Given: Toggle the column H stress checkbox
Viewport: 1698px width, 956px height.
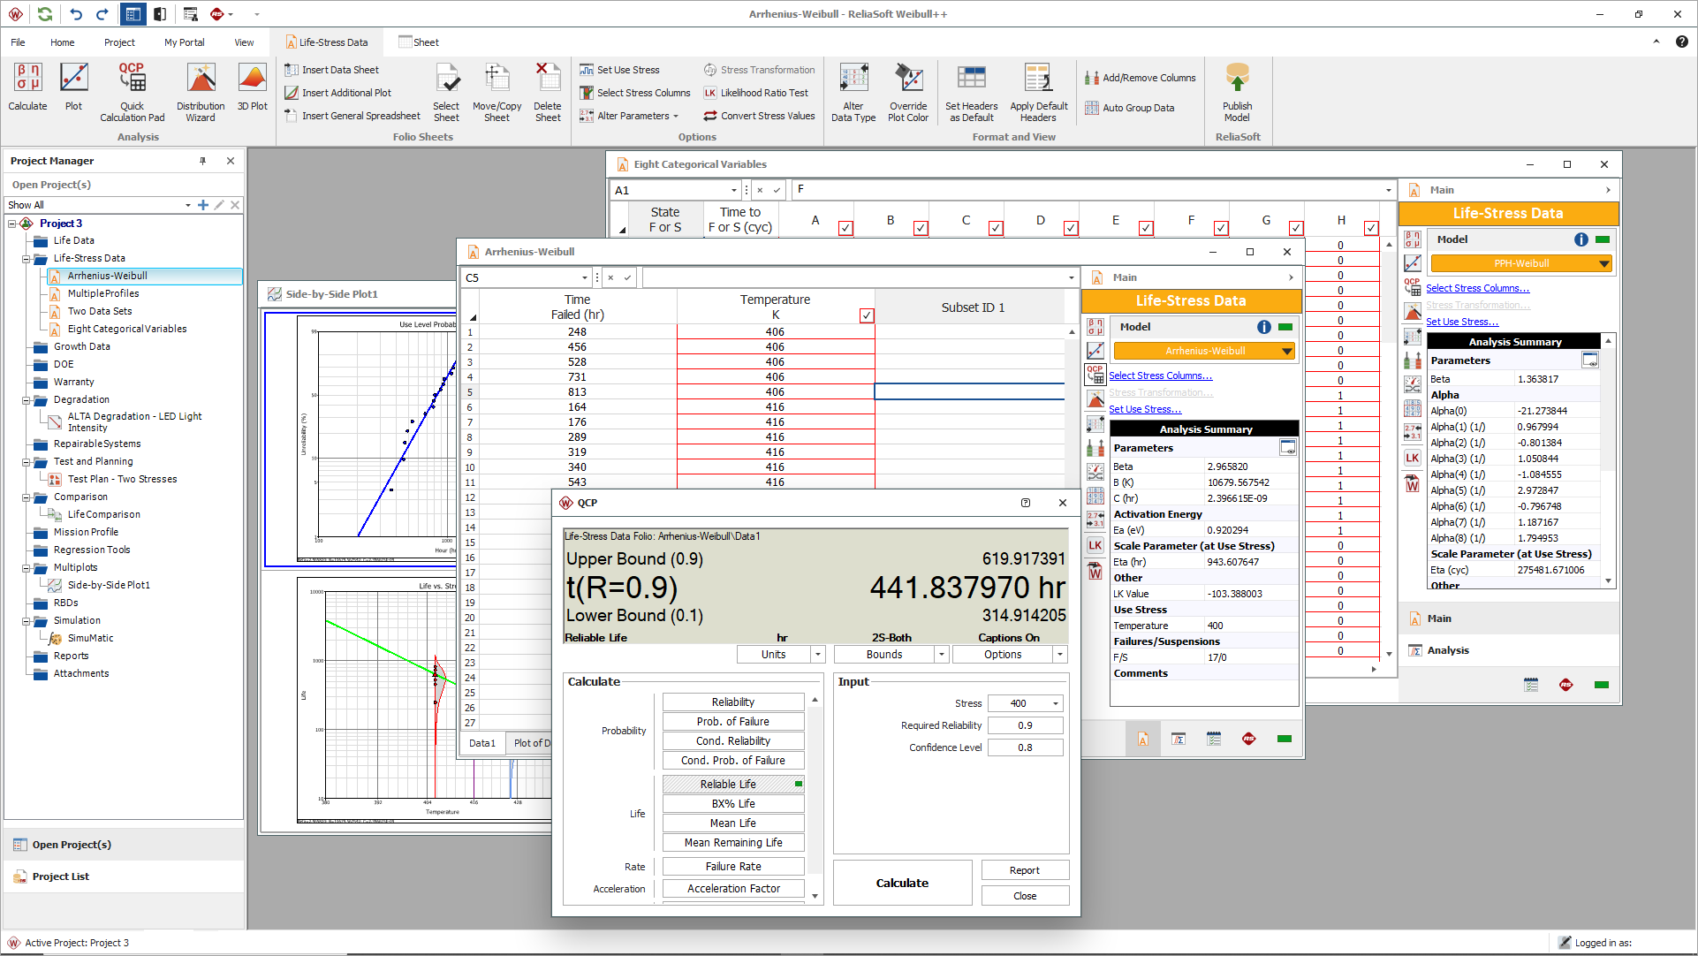Looking at the screenshot, I should pyautogui.click(x=1371, y=228).
